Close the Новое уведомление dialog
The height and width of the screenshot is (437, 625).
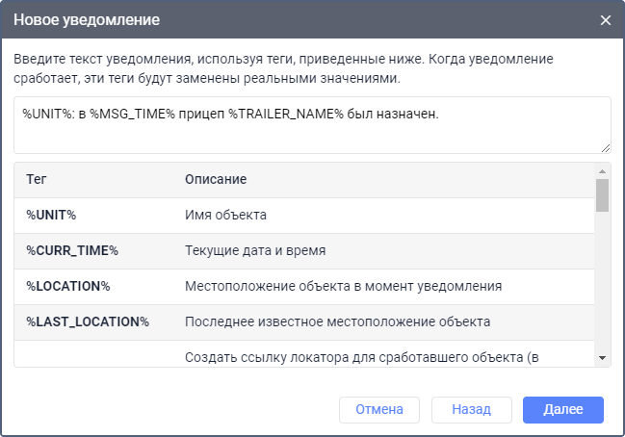click(606, 20)
